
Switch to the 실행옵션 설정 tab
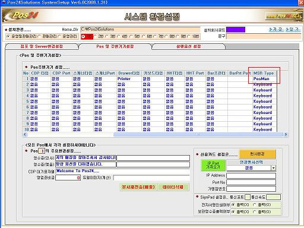click(x=188, y=46)
